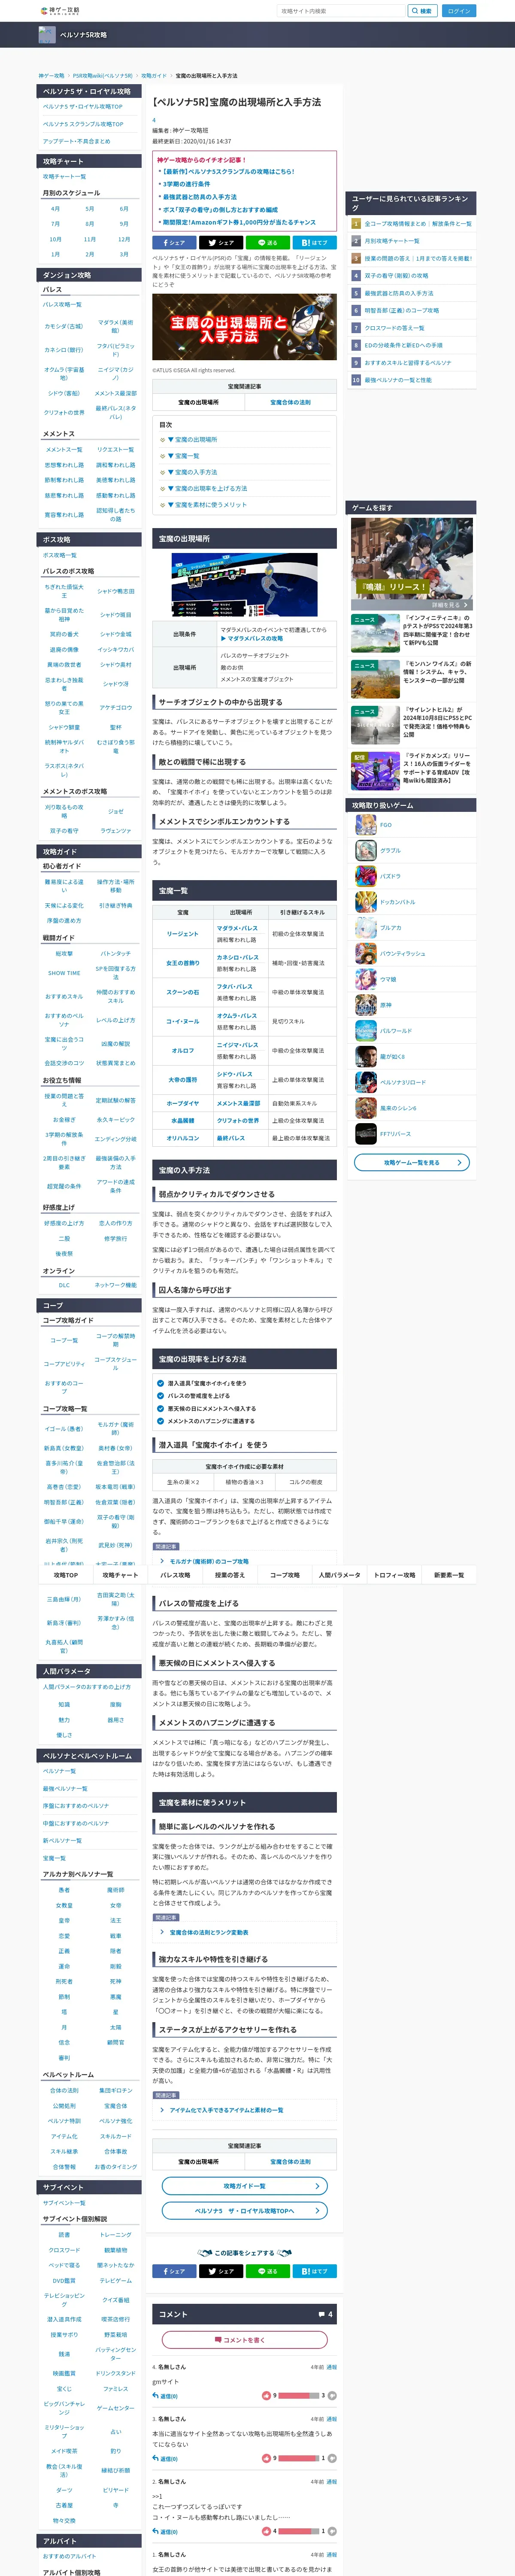Click reply arrow on comment 2
The height and width of the screenshot is (2576, 515).
(x=155, y=2531)
